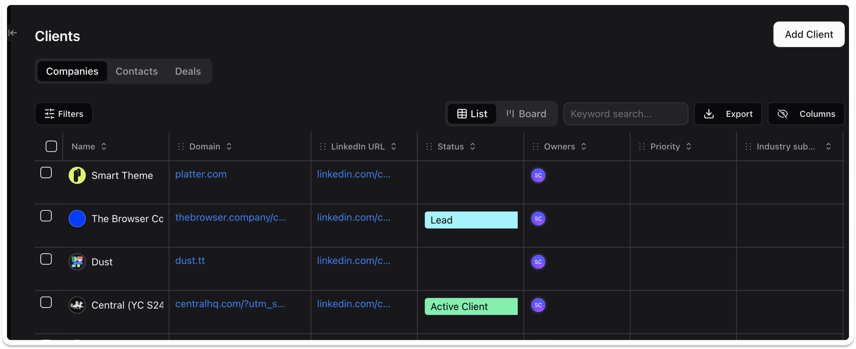
Task: Sort by the Owners column arrows
Action: pos(584,147)
